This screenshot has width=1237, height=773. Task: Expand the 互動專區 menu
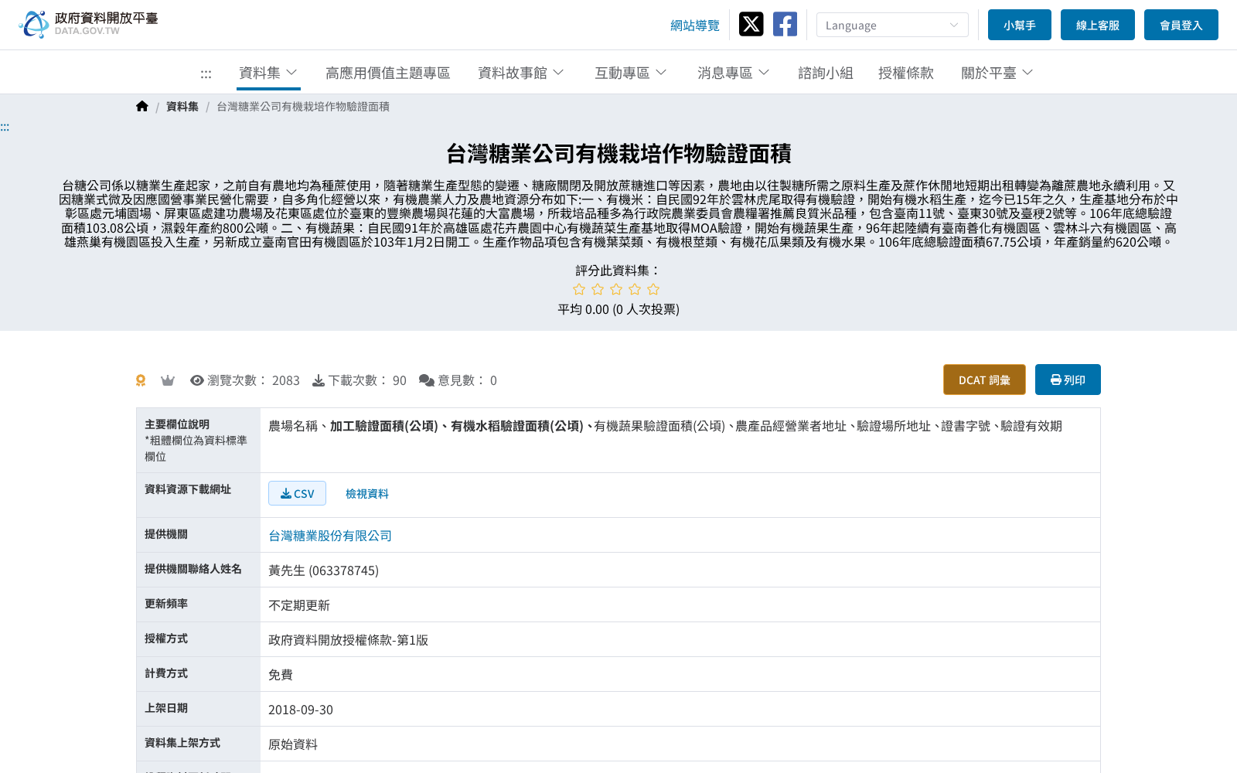click(x=631, y=73)
